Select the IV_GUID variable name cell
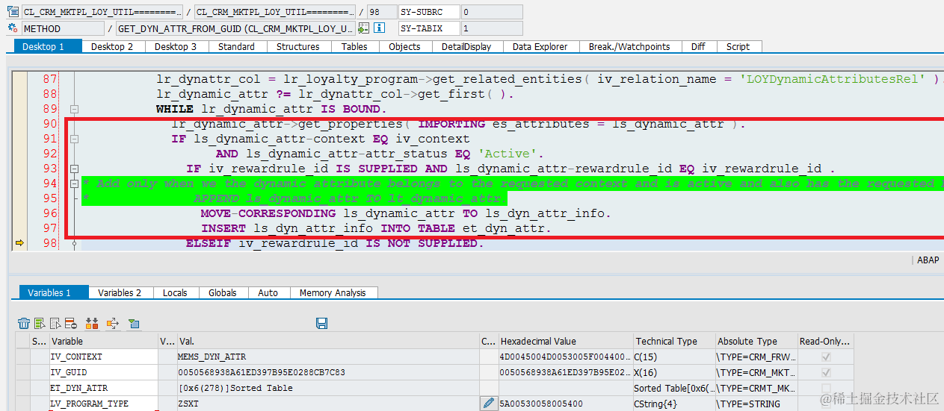The height and width of the screenshot is (411, 944). [104, 372]
